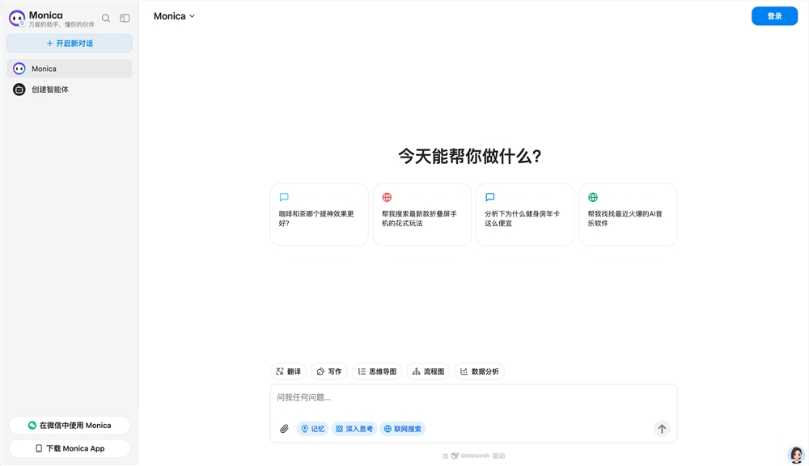Image resolution: width=809 pixels, height=466 pixels.
Task: Click the robot icon next to 创建智能体
Action: pos(18,89)
